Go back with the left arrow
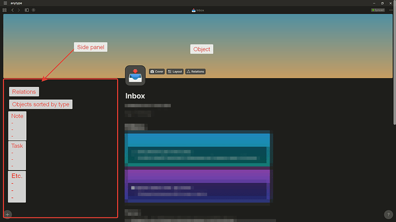Screen dimensions: 396x222 pos(13,10)
